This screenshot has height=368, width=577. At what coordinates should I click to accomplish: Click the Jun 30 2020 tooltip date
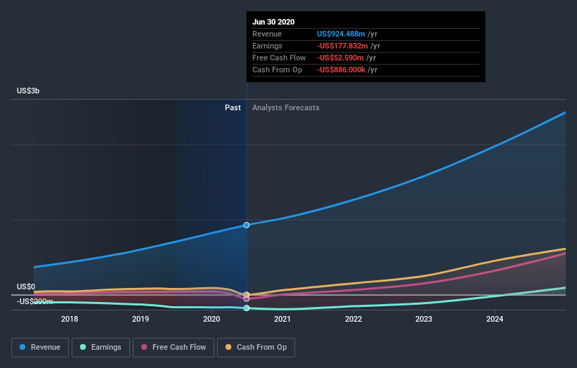click(273, 22)
